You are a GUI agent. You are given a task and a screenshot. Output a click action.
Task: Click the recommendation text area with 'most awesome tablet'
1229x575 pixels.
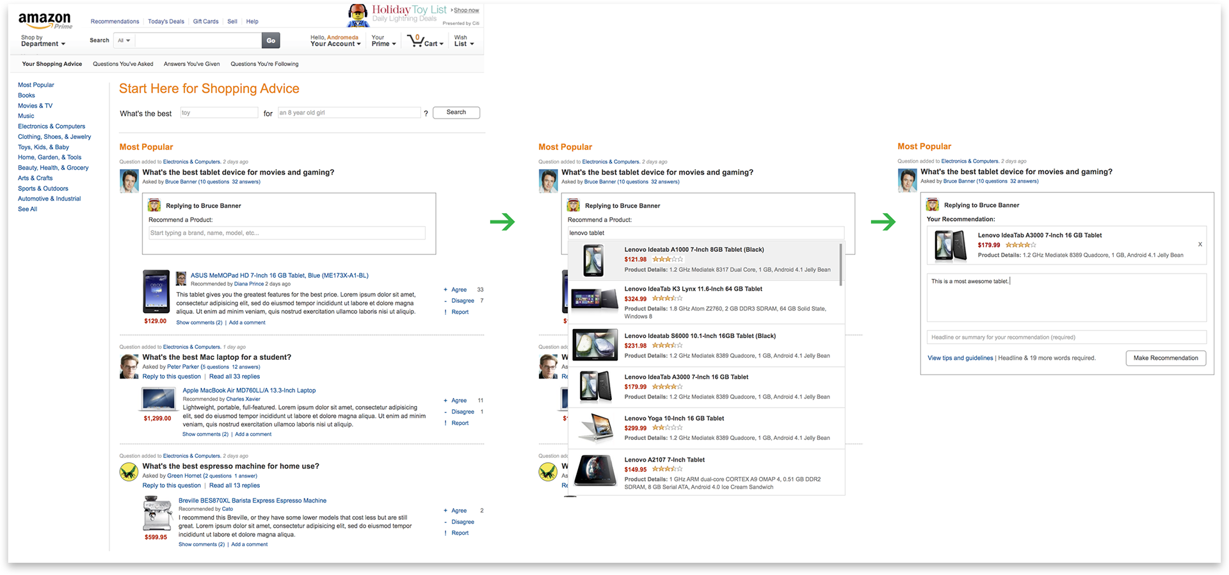(1066, 298)
